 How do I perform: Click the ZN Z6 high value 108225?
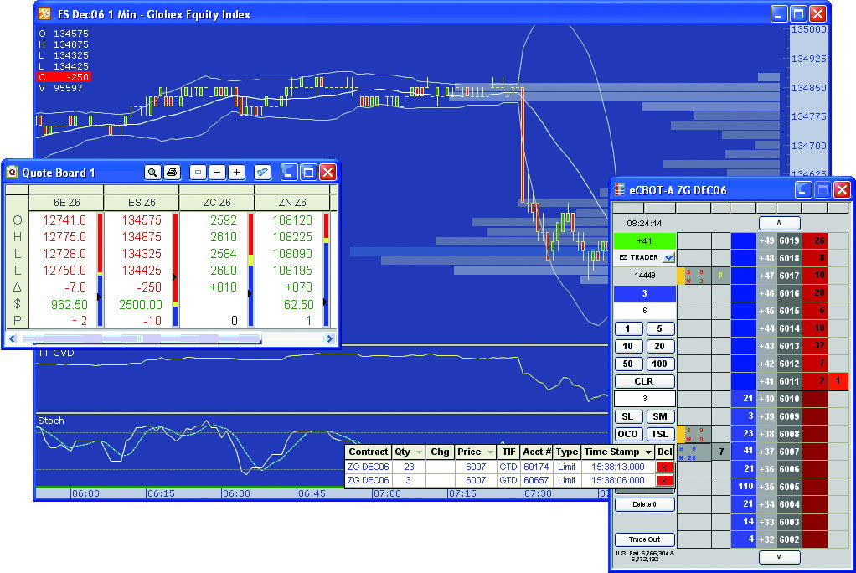point(292,237)
